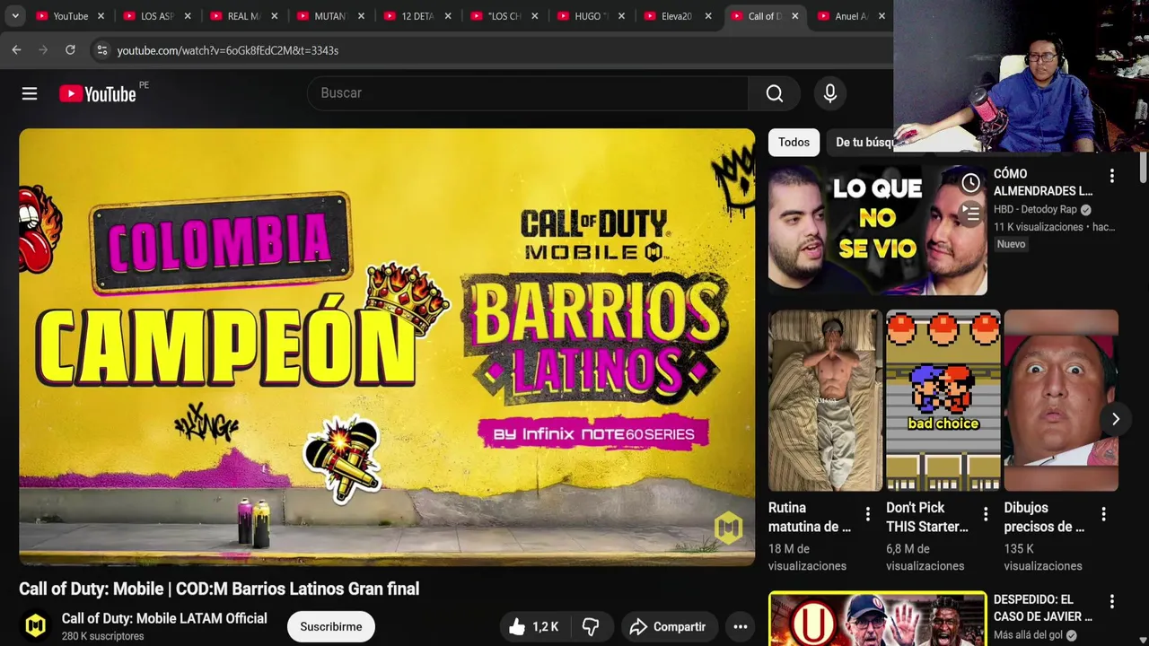Open the tab search dropdown arrow
The width and height of the screenshot is (1149, 646).
pyautogui.click(x=15, y=16)
